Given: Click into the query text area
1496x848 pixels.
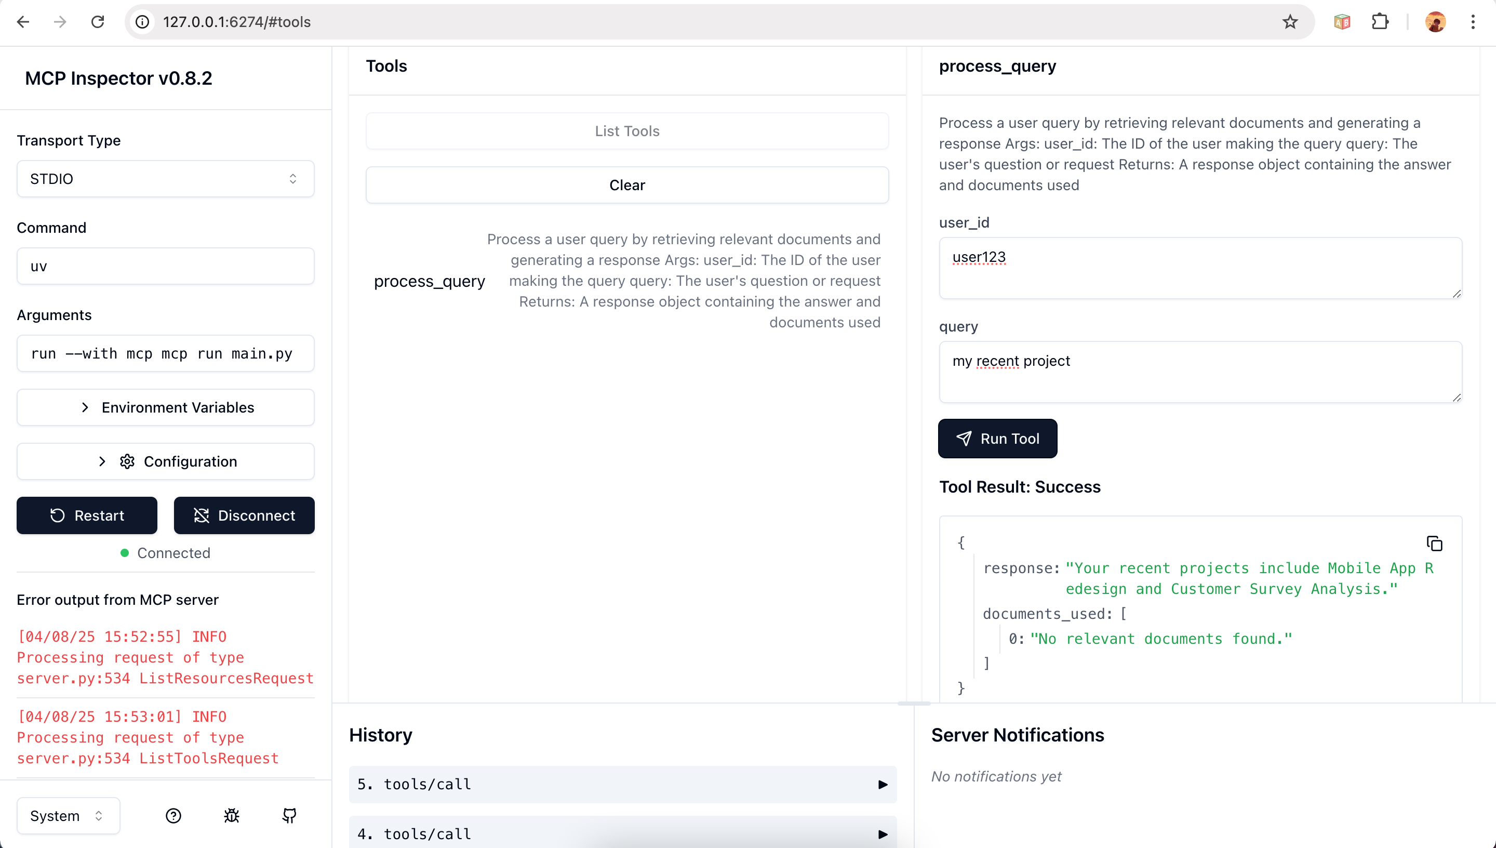Looking at the screenshot, I should point(1200,372).
